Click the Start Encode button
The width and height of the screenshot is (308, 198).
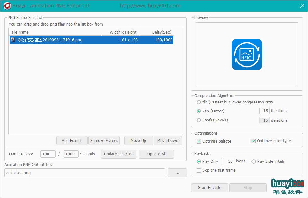pyautogui.click(x=209, y=188)
